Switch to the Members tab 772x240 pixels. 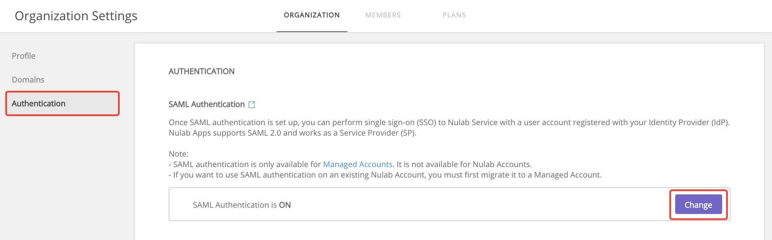coord(383,15)
